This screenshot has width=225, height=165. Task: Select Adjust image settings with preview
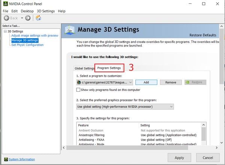(35, 36)
